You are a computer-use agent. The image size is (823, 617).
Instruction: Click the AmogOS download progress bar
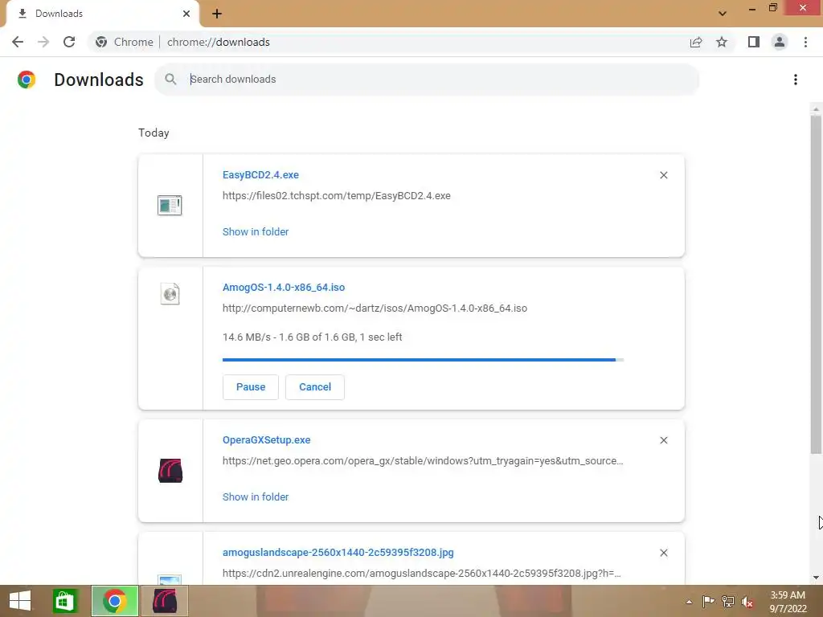point(423,360)
